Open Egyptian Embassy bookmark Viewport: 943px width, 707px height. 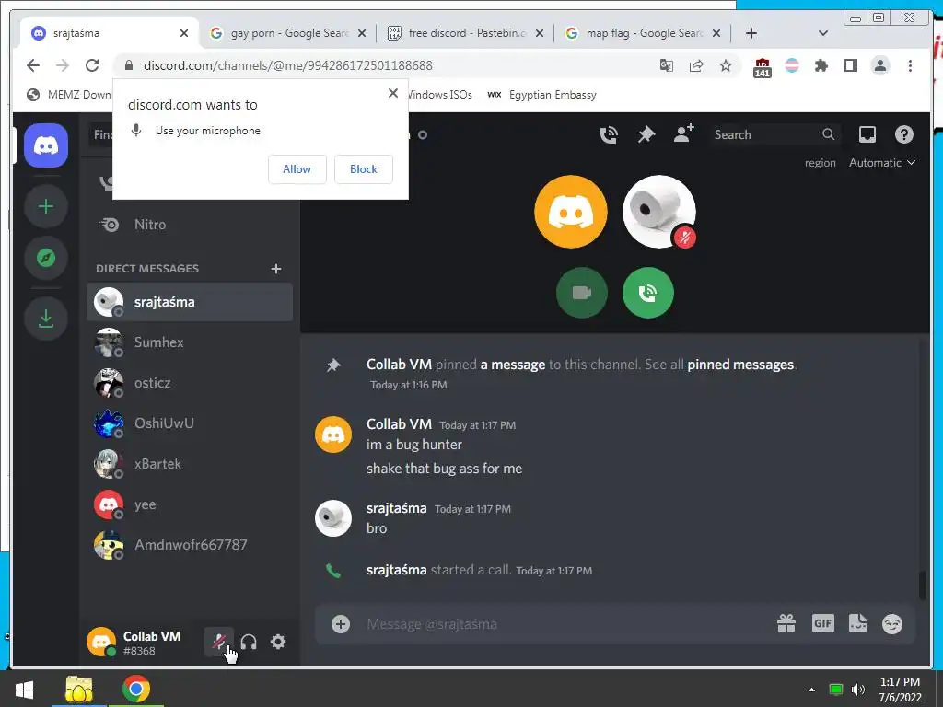pos(541,95)
